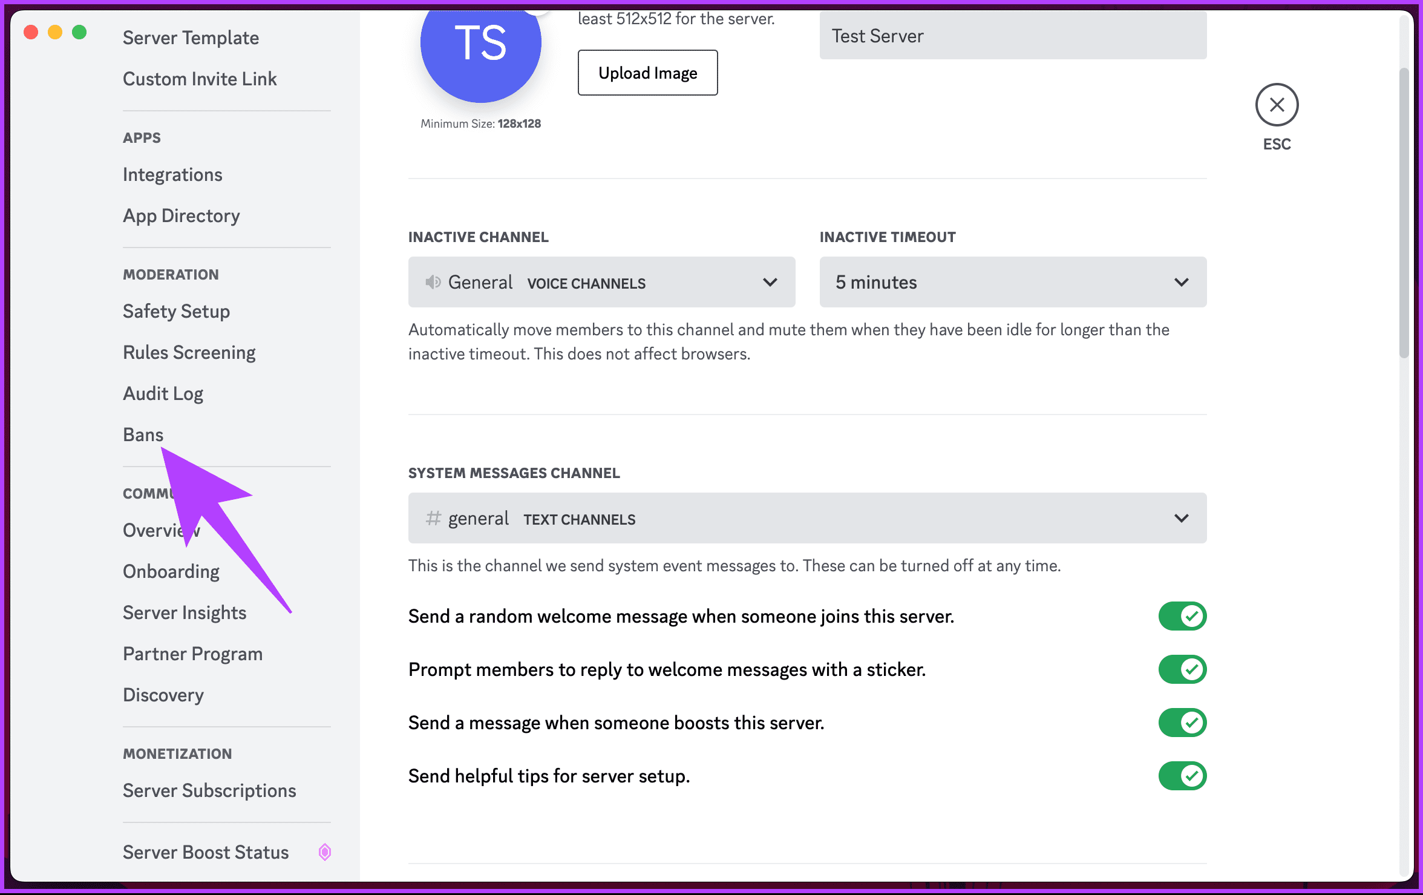Screen dimensions: 1423x895
Task: Click the Upload Image button
Action: (647, 73)
